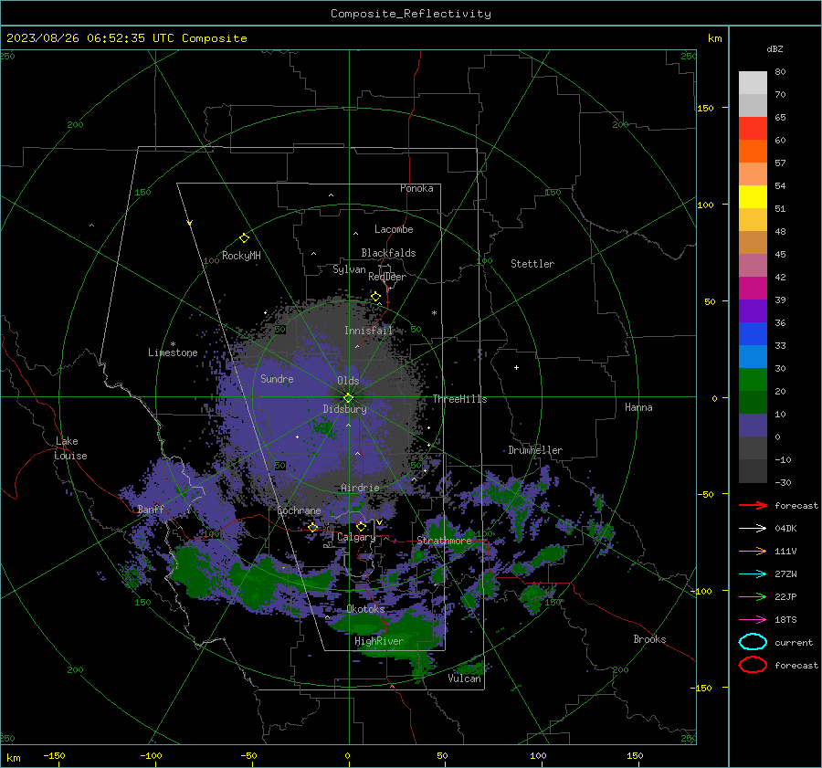Click the Strathmore city label
The height and width of the screenshot is (768, 822).
[x=444, y=541]
